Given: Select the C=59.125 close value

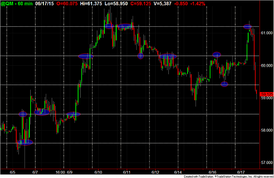Looking at the screenshot, I should tap(141, 4).
